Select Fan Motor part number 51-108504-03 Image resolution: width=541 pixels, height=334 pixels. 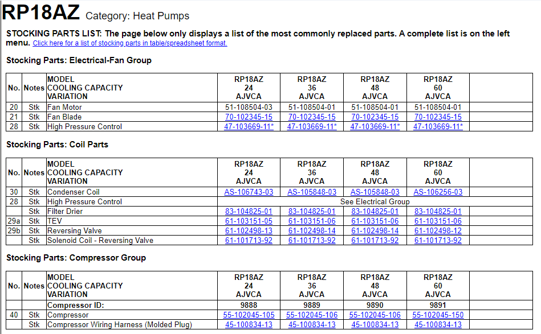tap(249, 107)
